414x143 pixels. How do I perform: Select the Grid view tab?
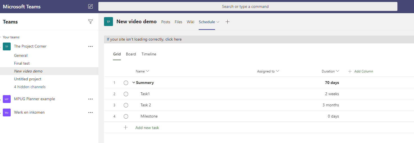click(117, 54)
